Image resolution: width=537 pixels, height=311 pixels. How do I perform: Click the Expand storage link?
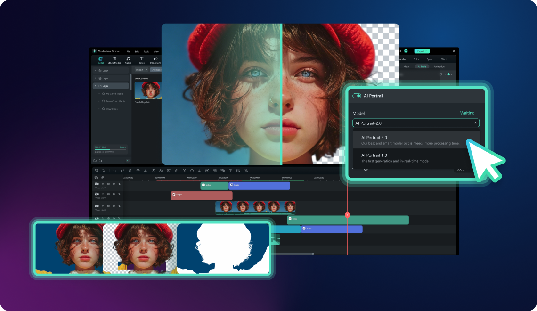tap(123, 147)
